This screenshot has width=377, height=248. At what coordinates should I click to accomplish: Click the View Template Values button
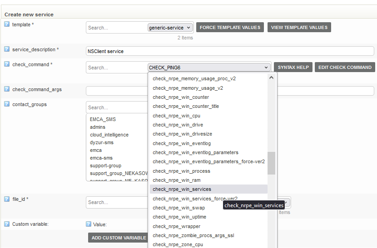(299, 28)
